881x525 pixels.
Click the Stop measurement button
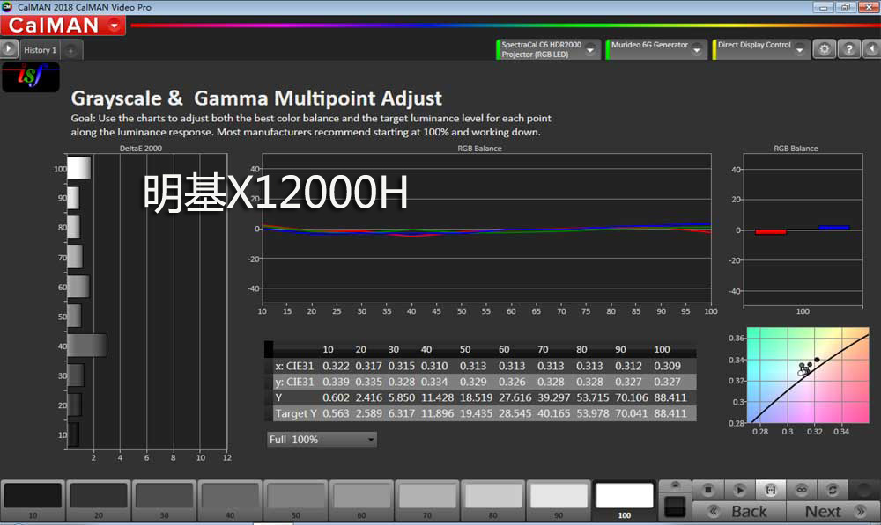point(707,489)
